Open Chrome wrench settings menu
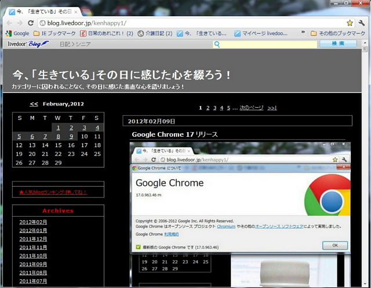This screenshot has width=371, height=288. tap(362, 23)
